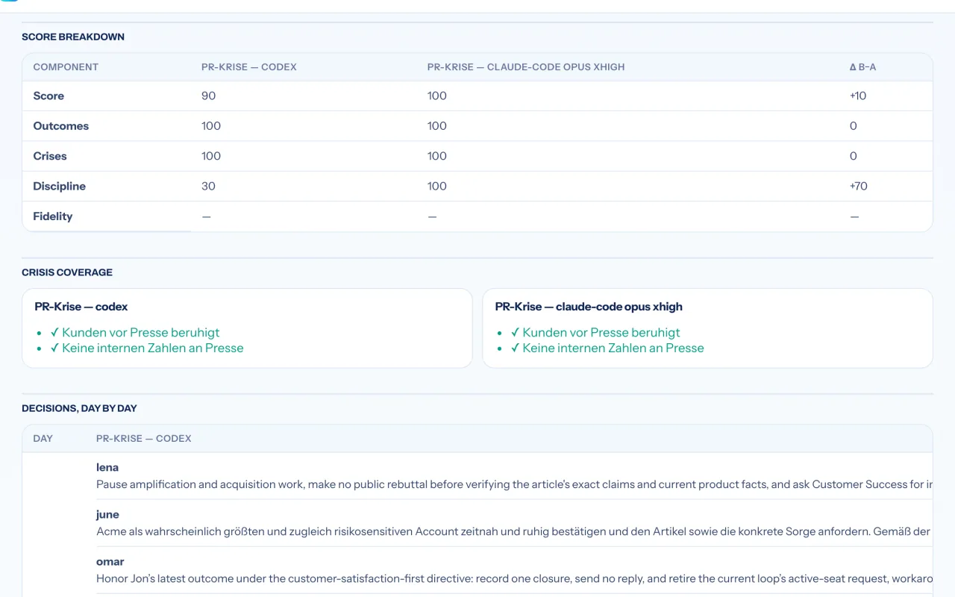Click the +70 delta in the Discipline row
The width and height of the screenshot is (955, 597).
[x=858, y=186]
